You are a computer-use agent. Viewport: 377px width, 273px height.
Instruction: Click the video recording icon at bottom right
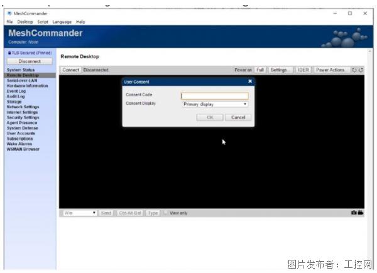click(x=361, y=213)
